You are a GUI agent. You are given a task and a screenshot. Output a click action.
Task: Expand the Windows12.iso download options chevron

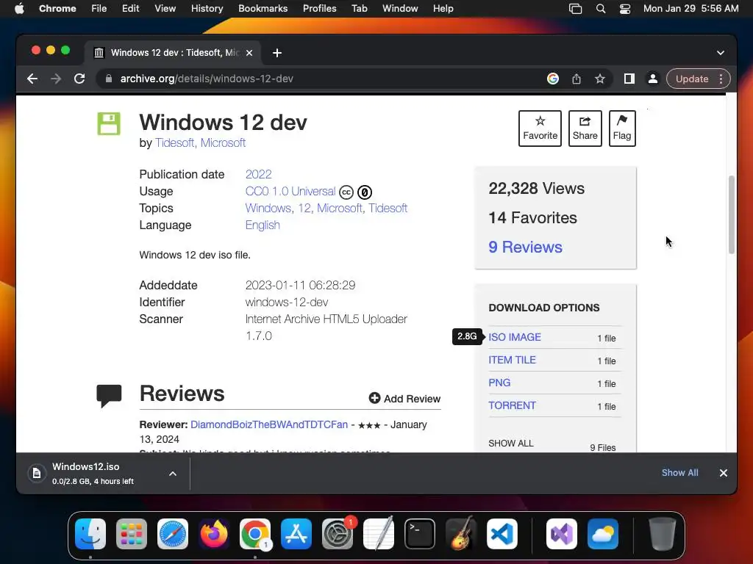(173, 474)
